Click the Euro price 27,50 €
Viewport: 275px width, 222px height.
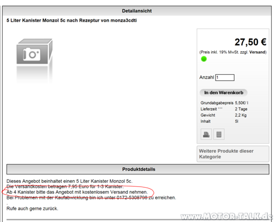(x=250, y=42)
